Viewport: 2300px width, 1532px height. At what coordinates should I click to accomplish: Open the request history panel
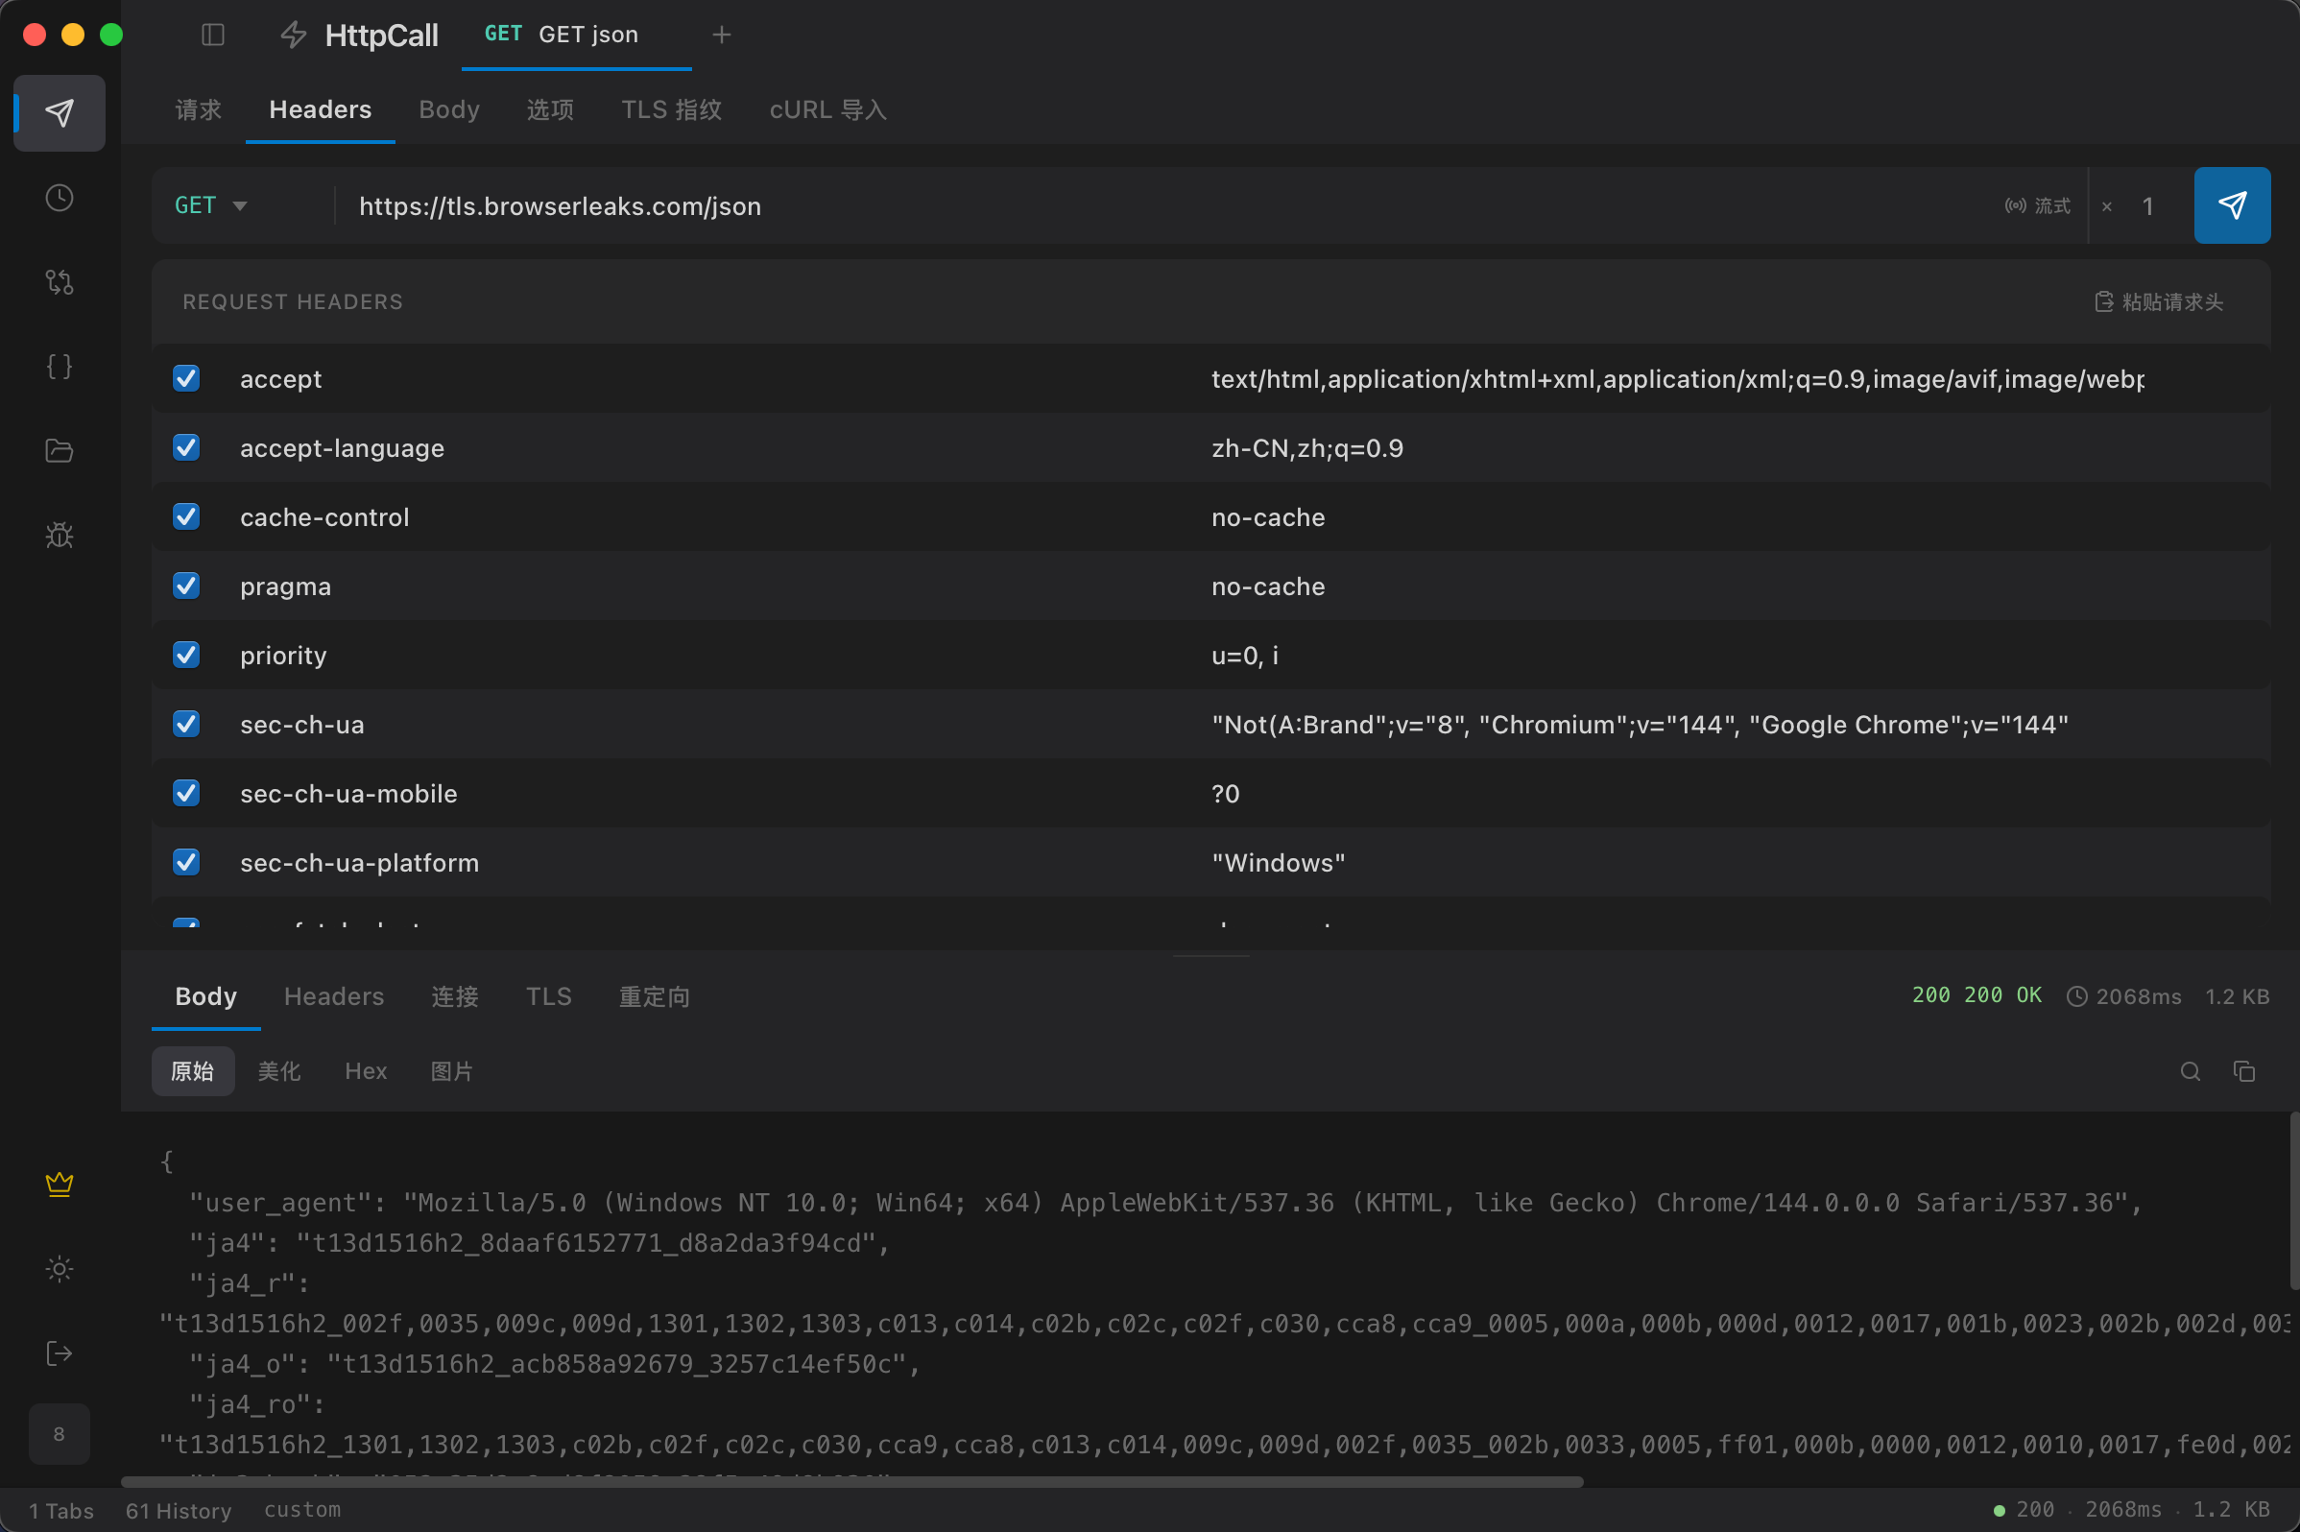[59, 198]
